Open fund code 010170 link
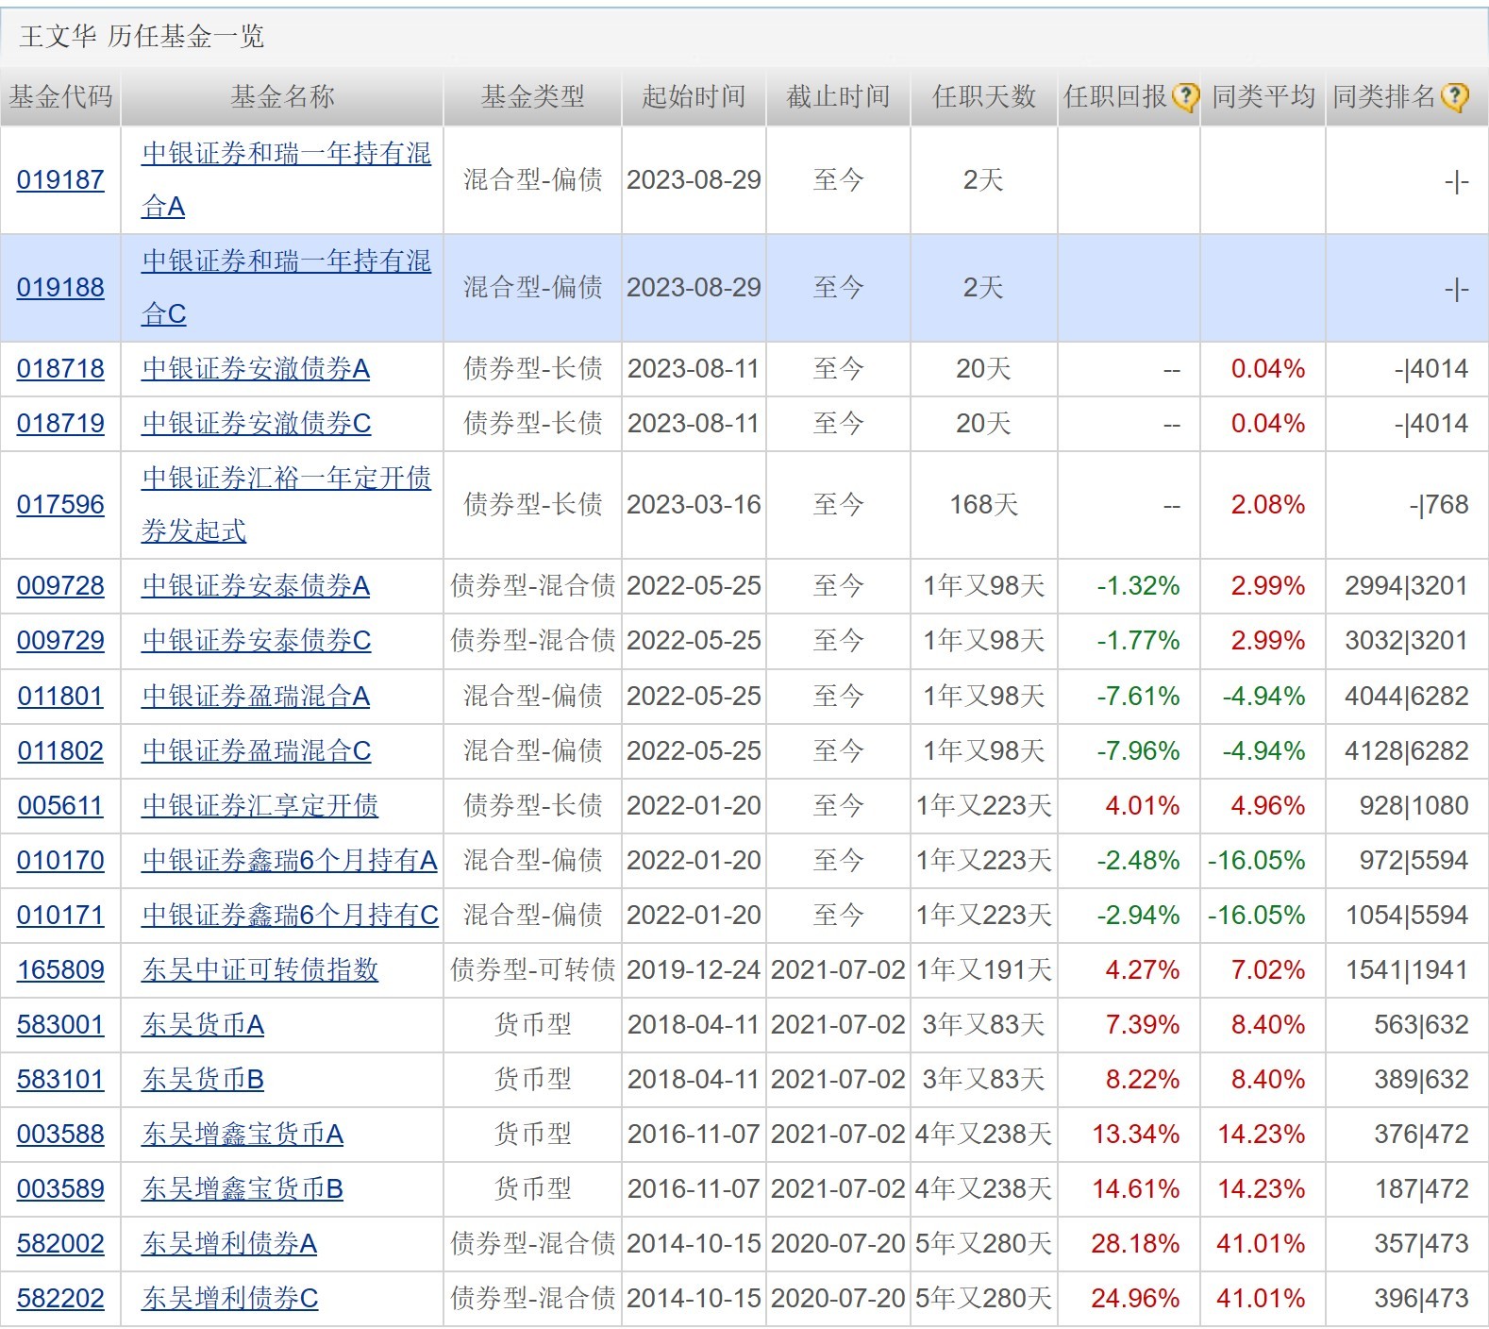 click(60, 860)
